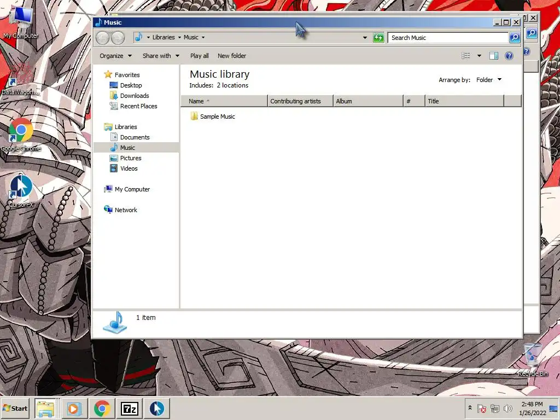Expand the dropdown arrow after Libraries in path
Image resolution: width=560 pixels, height=420 pixels.
coord(179,37)
